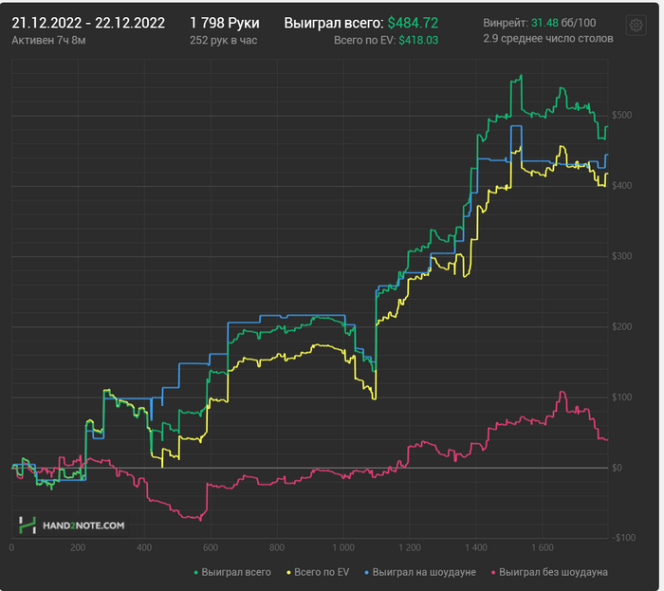Toggle the 'Выиграл без шоудауна' red legend series
The height and width of the screenshot is (591, 664).
[549, 572]
